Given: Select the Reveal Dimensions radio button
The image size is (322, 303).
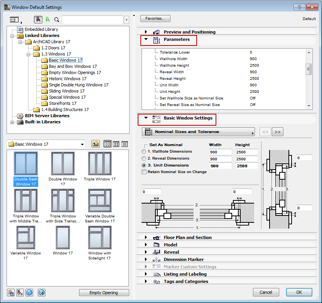Looking at the screenshot, I should (x=144, y=158).
